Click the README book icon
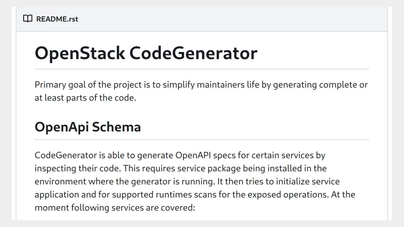Image resolution: width=404 pixels, height=227 pixels. point(27,19)
